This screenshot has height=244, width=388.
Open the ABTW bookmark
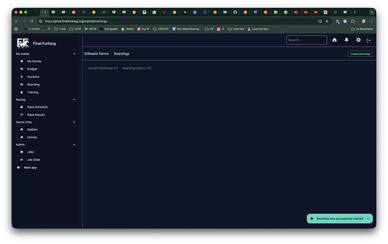point(91,29)
